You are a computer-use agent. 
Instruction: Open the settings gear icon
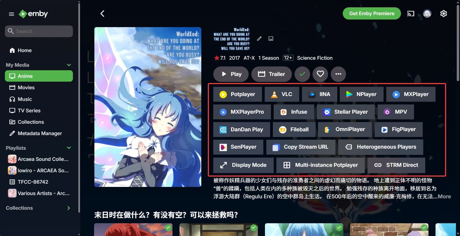pos(443,14)
